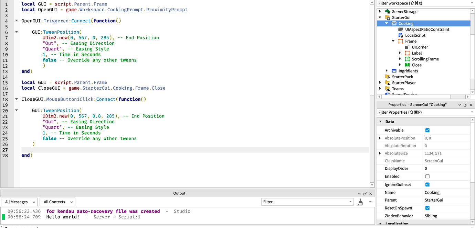Click the Cooking ScreenGui icon
Viewport: 475px width, 228px height.
point(394,23)
